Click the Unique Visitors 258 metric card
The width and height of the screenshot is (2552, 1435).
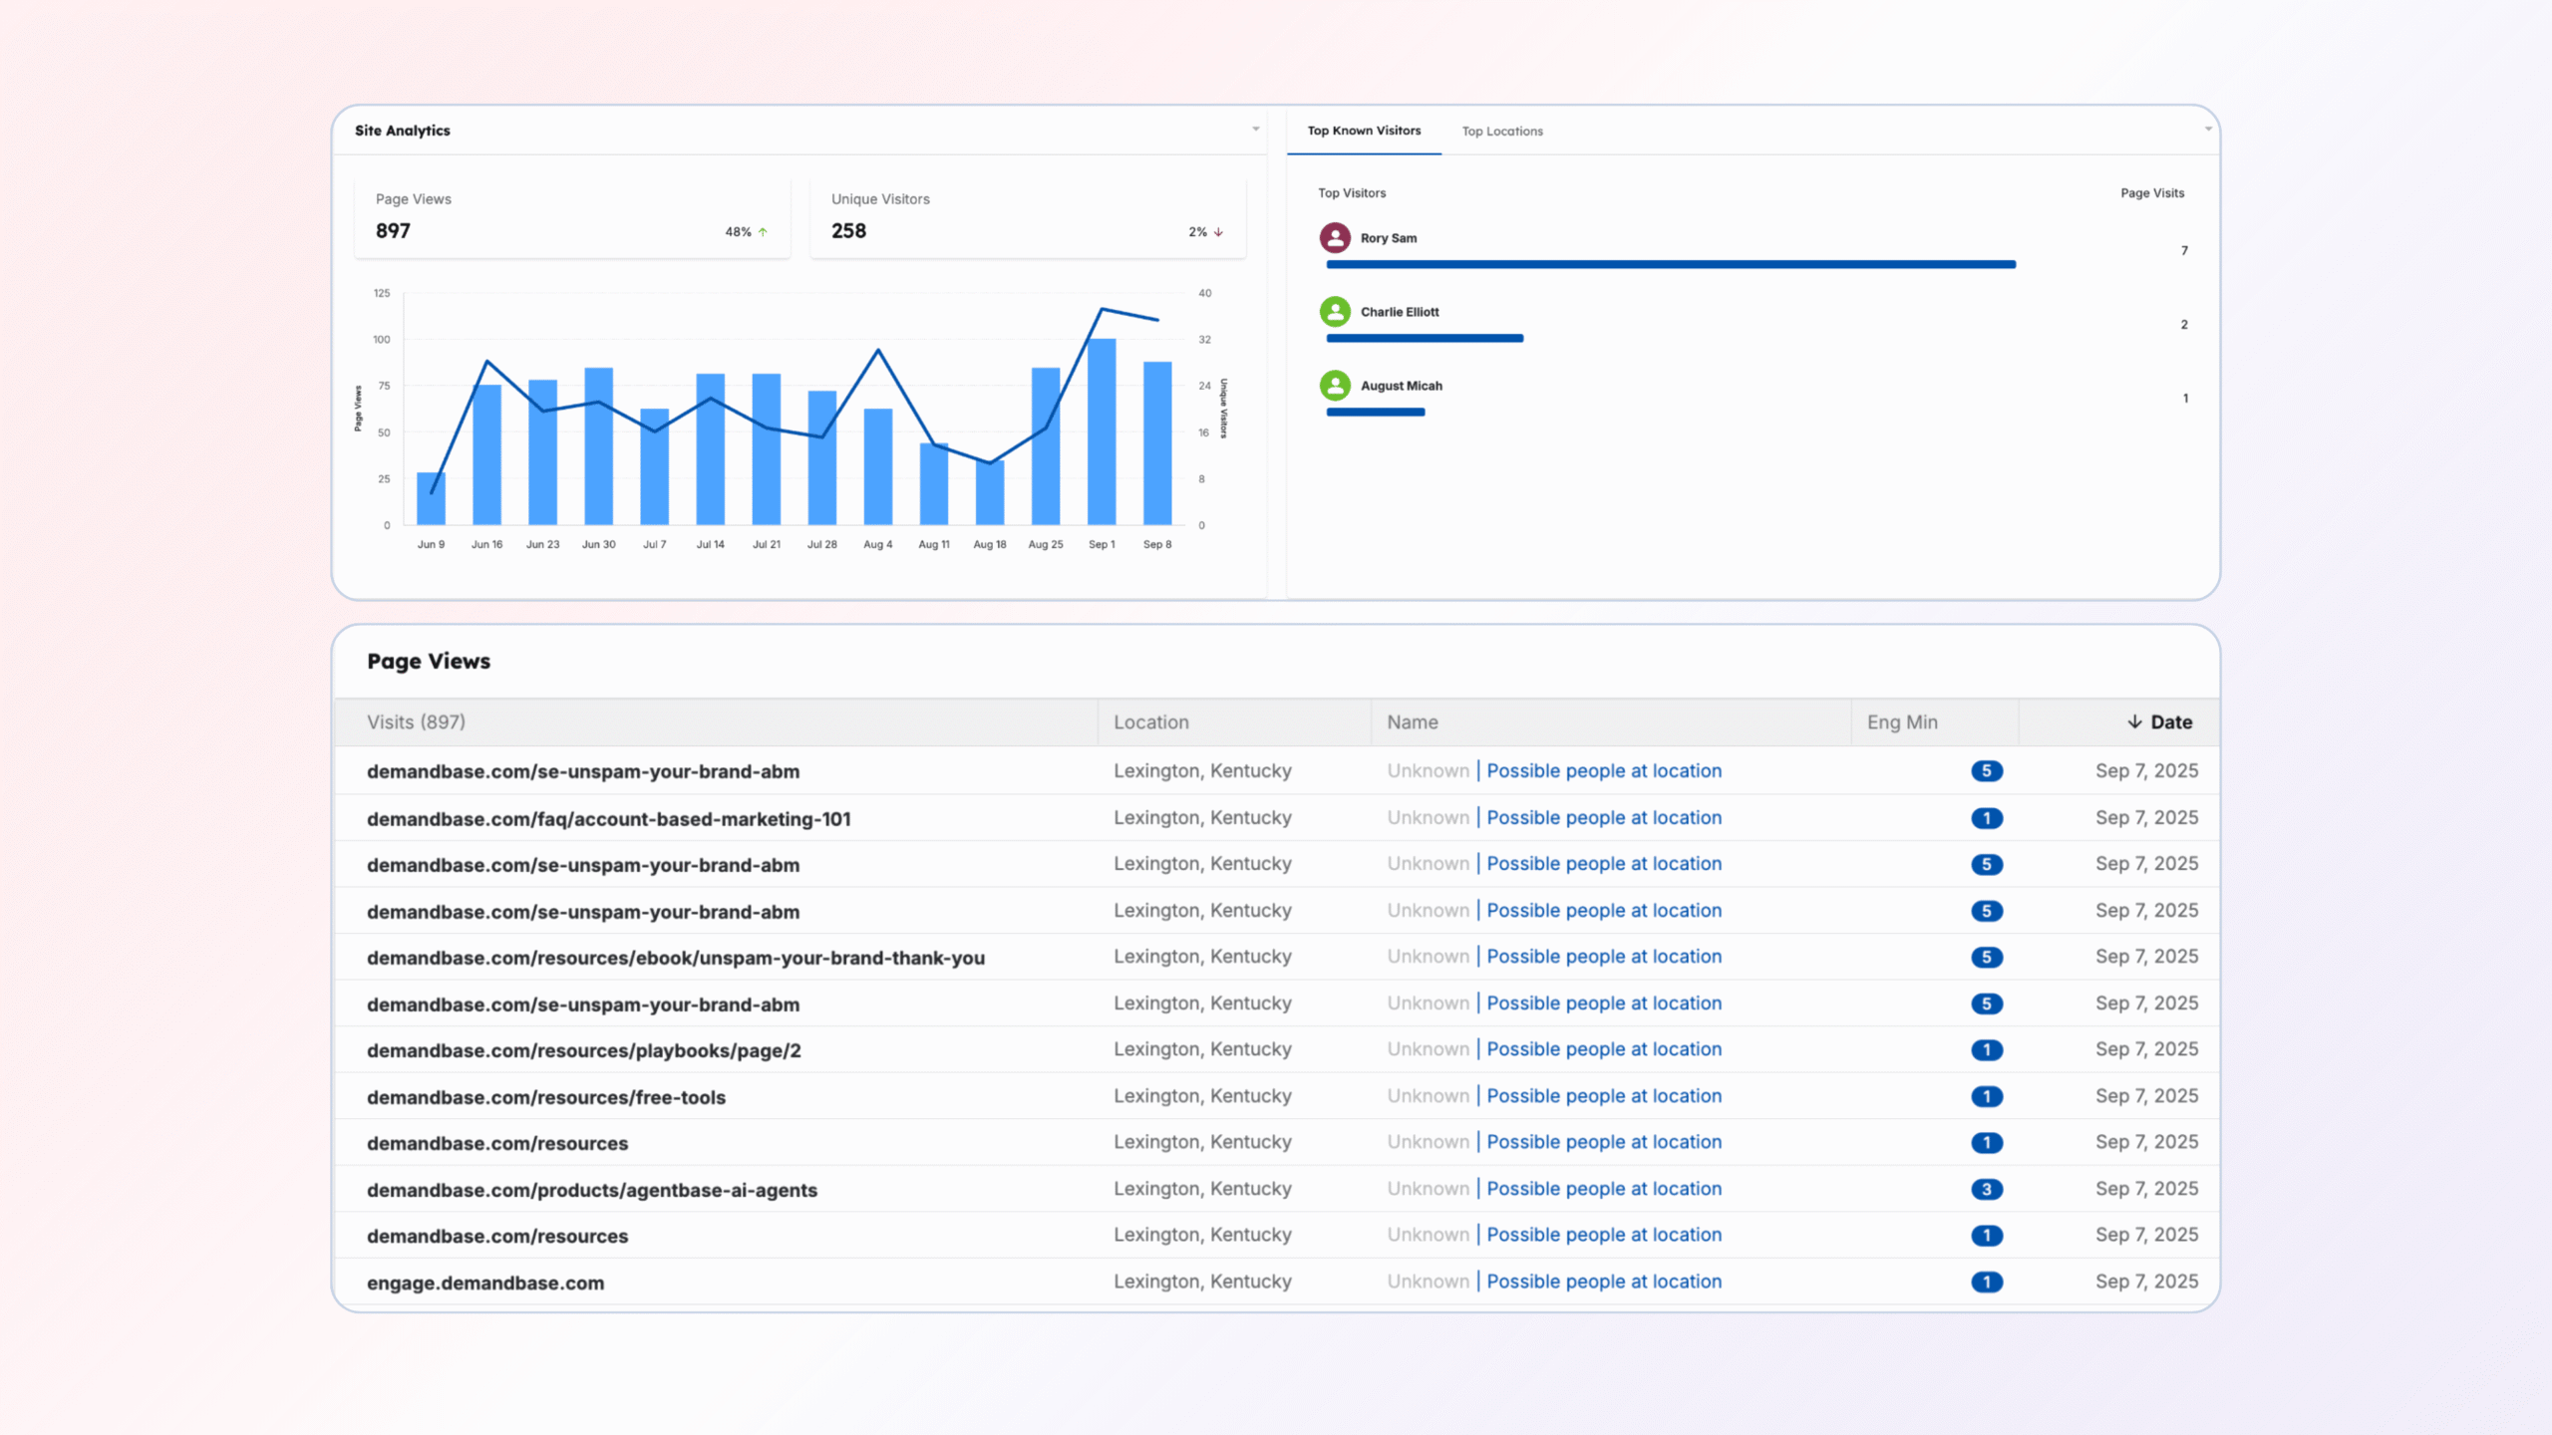pos(1027,217)
